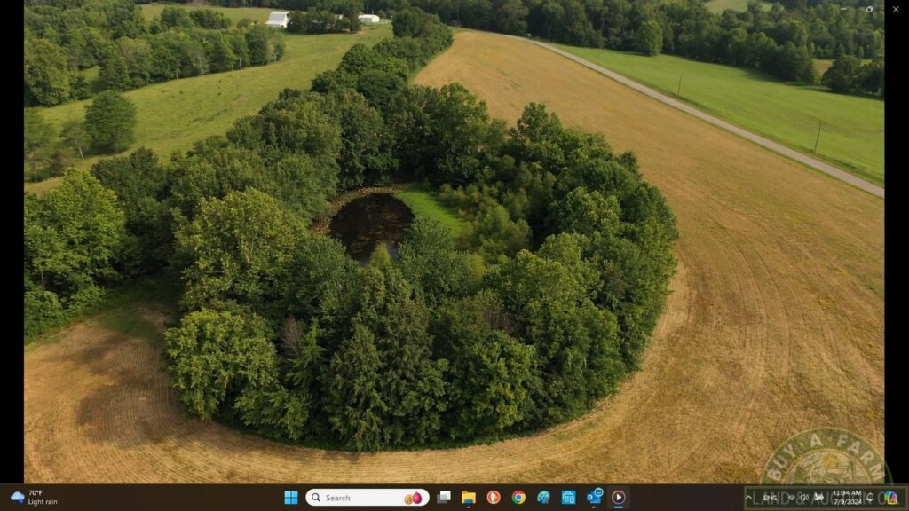
Task: Open the notification bell in system tray
Action: (x=871, y=498)
